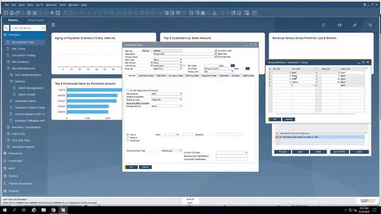This screenshot has width=381, height=214.
Task: Open the Window menu
Action: click(x=73, y=5)
